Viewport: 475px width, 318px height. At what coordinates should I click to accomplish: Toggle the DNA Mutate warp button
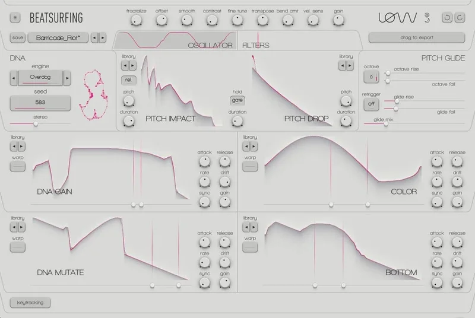tap(18, 247)
